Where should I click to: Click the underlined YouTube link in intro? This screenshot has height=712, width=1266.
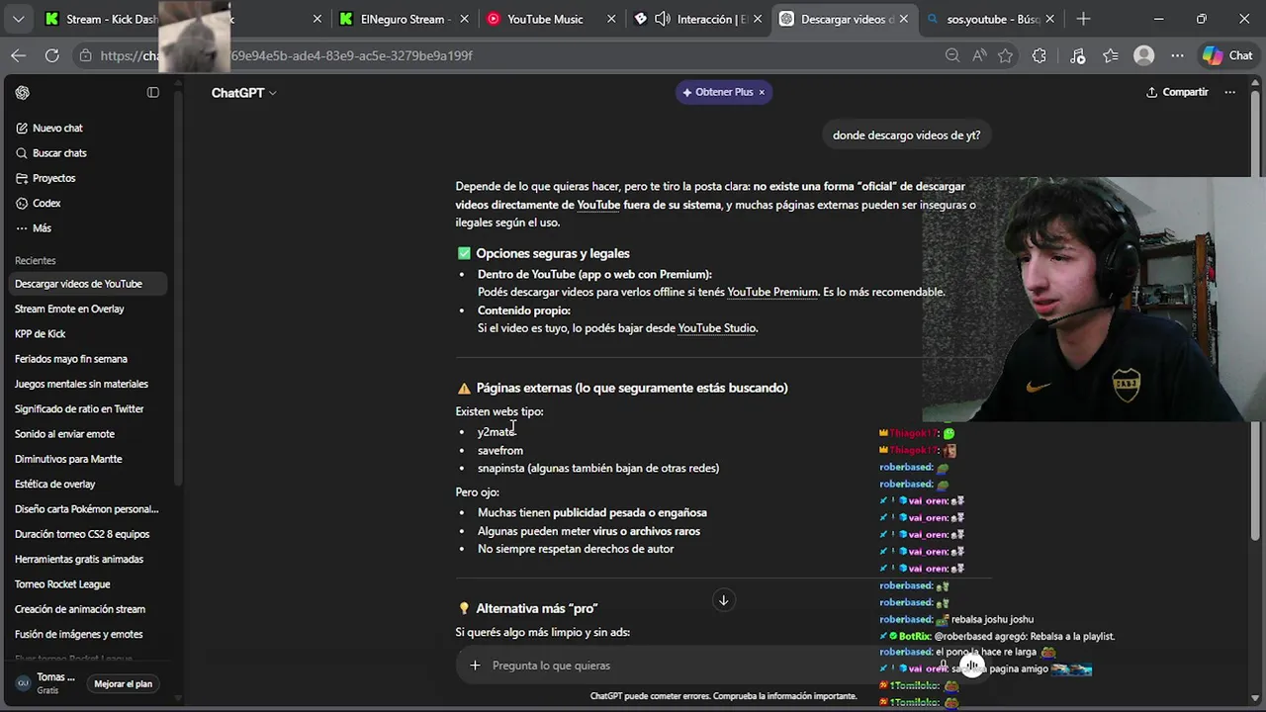coord(598,205)
